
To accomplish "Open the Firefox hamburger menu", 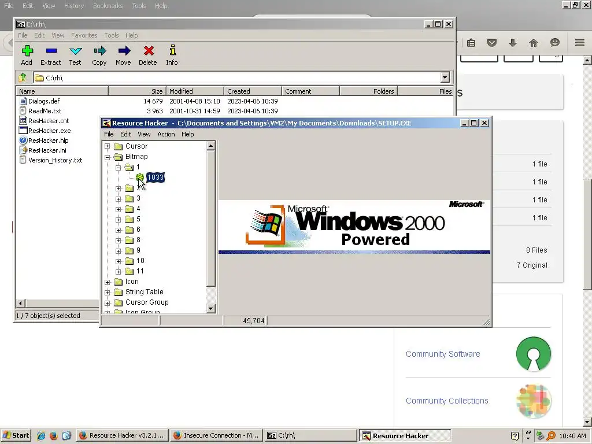I will tap(580, 43).
